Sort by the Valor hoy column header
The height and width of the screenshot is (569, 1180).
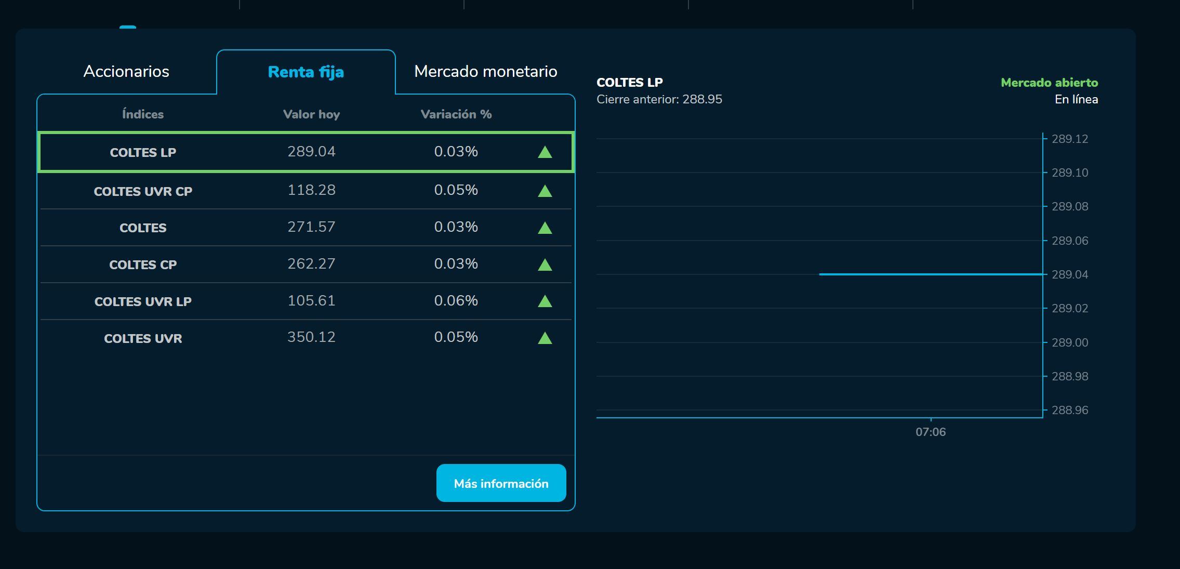click(311, 114)
